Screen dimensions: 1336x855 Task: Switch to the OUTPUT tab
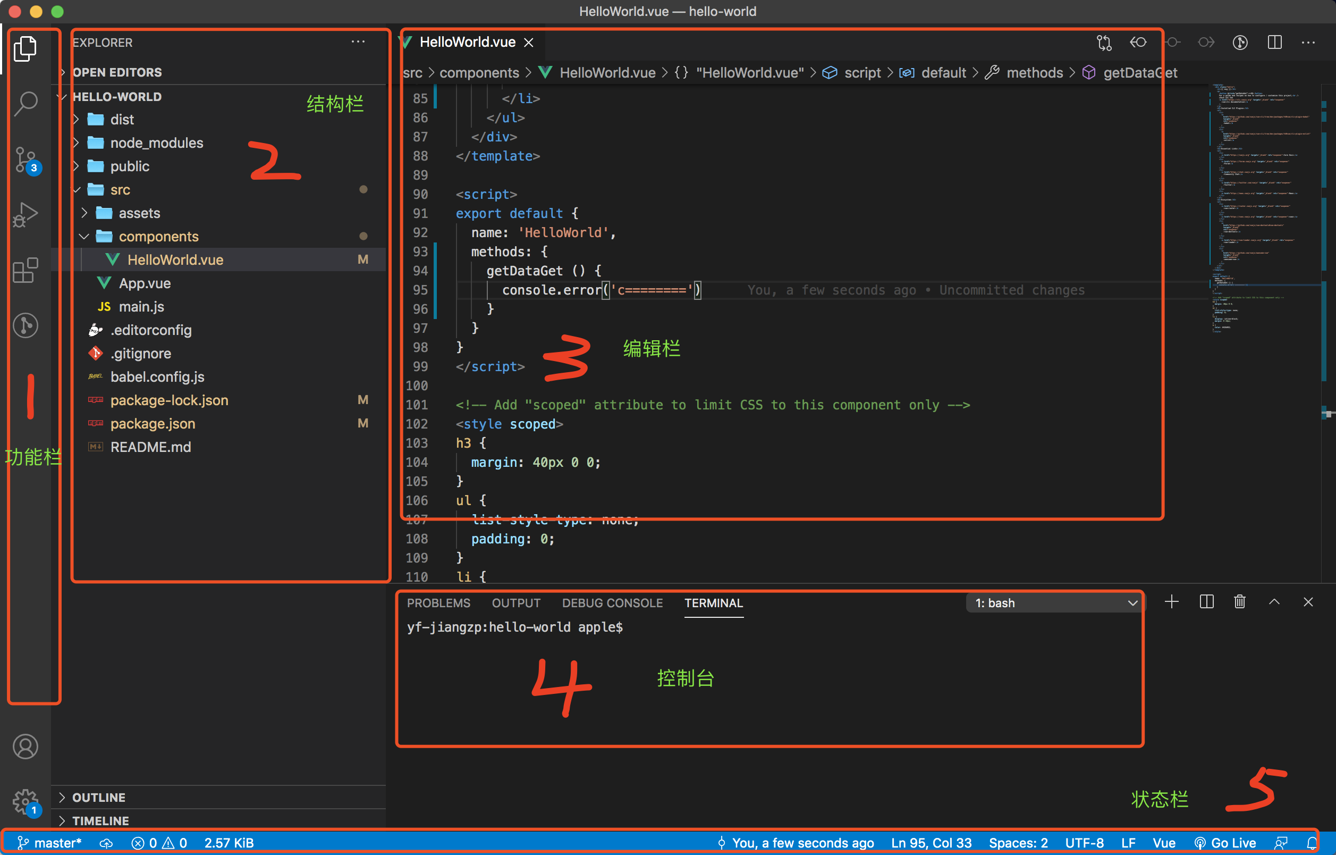[516, 603]
